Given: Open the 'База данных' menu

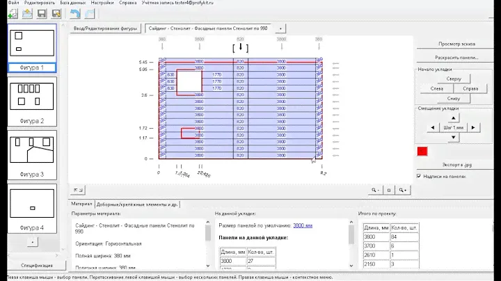Looking at the screenshot, I should tap(74, 3).
